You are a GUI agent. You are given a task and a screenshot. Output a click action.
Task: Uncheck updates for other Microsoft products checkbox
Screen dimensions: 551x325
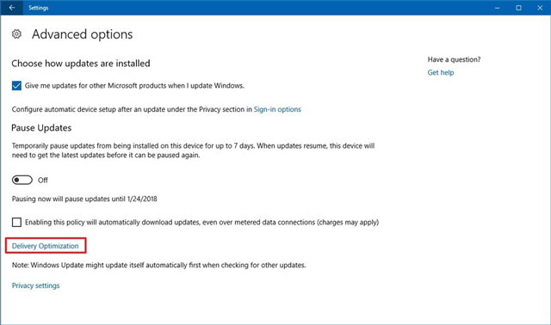tap(16, 86)
